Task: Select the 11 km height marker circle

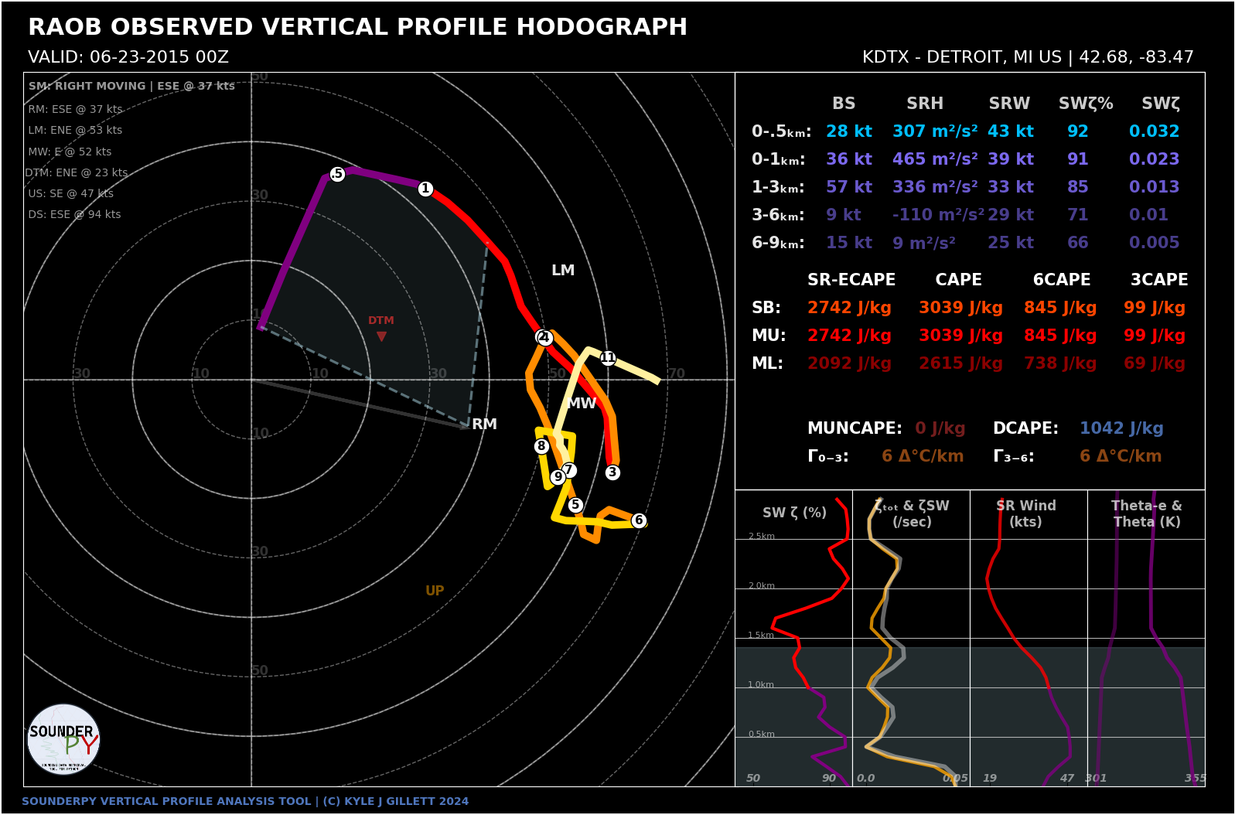Action: [608, 358]
